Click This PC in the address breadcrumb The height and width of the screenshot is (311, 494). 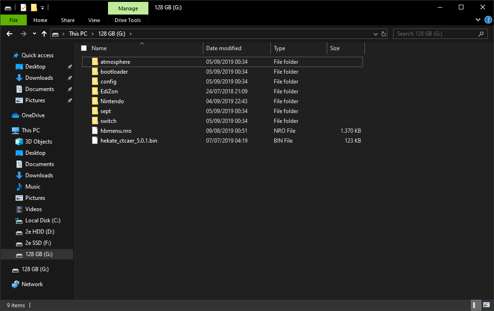pyautogui.click(x=77, y=34)
